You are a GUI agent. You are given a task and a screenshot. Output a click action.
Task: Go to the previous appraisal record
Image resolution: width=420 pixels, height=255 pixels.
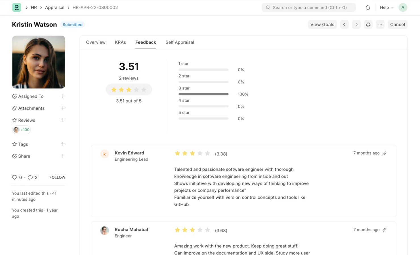pyautogui.click(x=344, y=25)
